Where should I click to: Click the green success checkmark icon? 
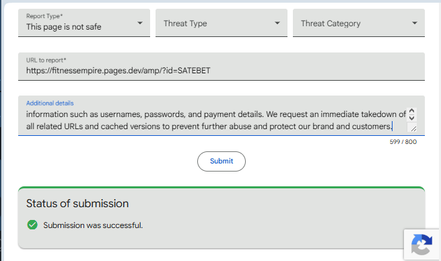(x=32, y=225)
